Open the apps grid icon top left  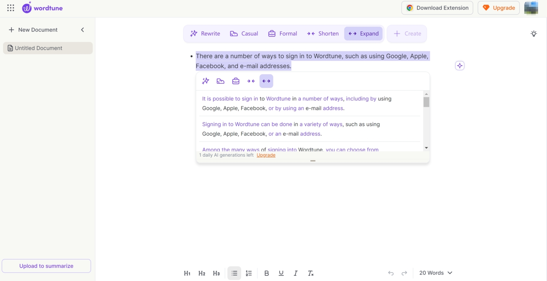coord(10,7)
